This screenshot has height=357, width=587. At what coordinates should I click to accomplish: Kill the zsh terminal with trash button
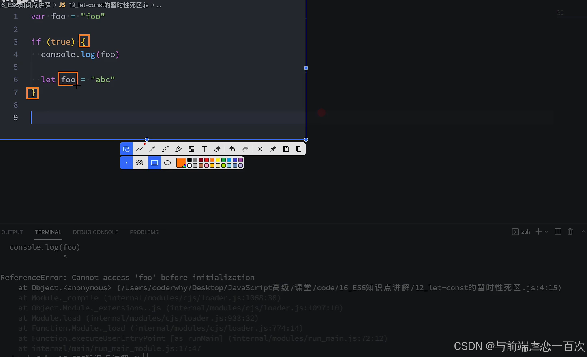[x=570, y=231]
